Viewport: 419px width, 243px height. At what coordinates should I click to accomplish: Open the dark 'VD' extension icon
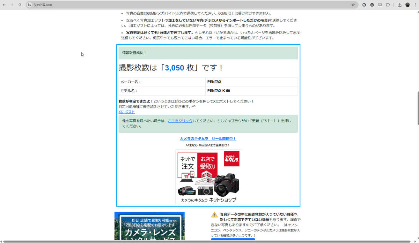click(x=372, y=5)
